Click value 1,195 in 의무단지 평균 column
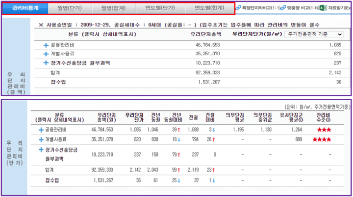 (x=238, y=130)
